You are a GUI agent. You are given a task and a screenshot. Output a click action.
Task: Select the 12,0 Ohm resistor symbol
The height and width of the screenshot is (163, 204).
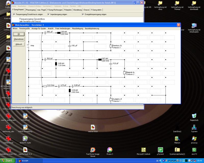click(x=45, y=86)
